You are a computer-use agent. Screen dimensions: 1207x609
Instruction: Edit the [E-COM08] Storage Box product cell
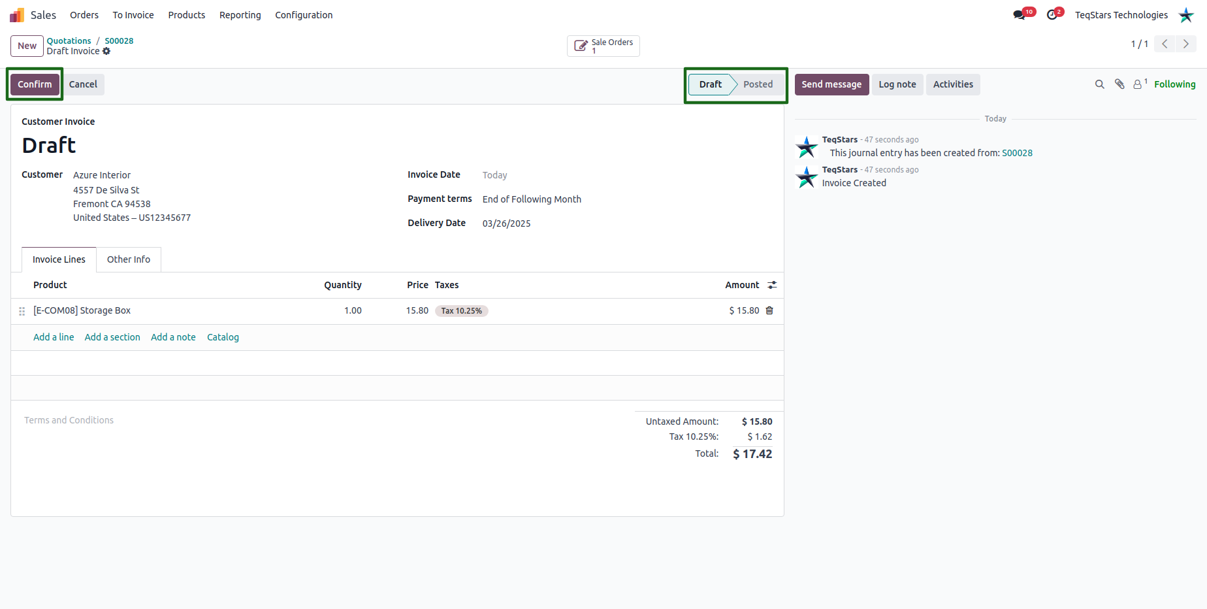click(x=82, y=310)
